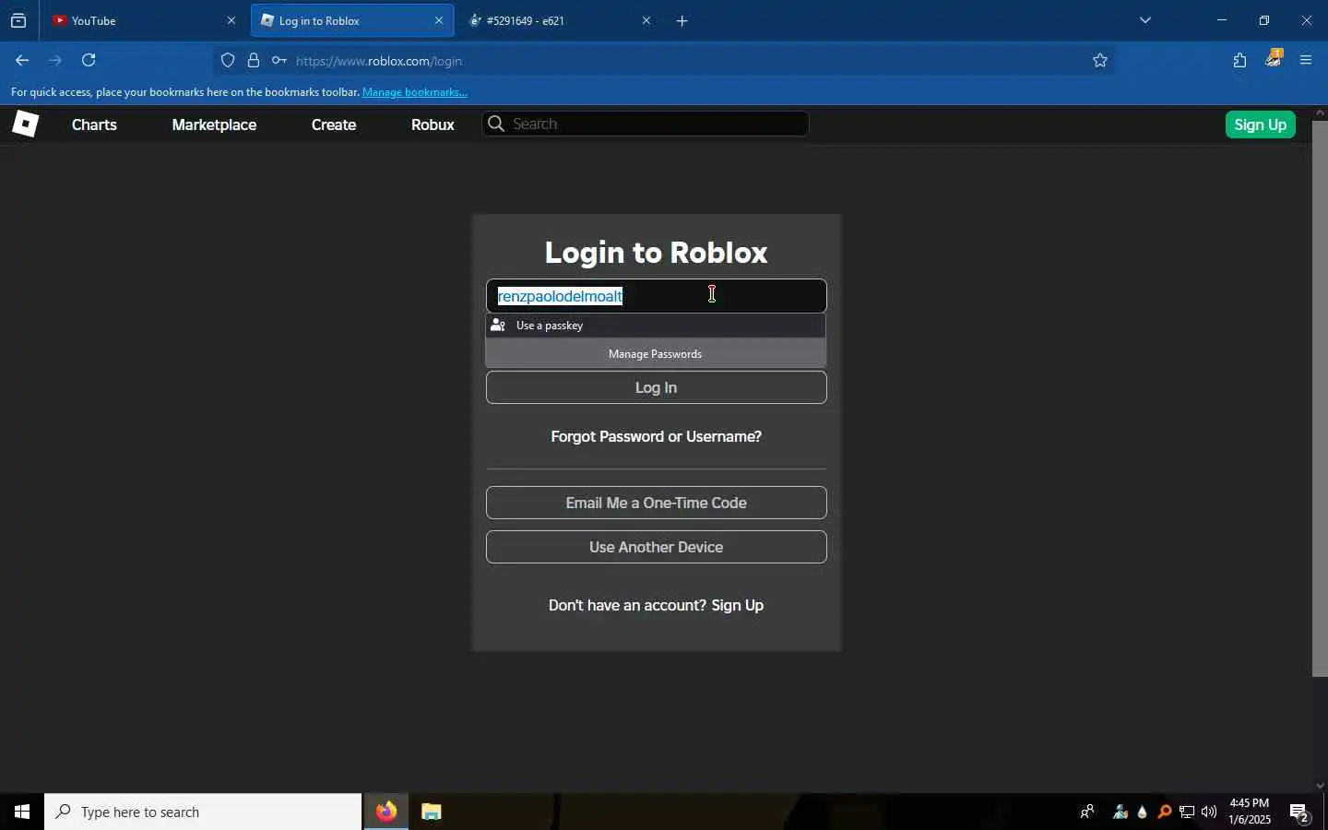
Task: Click the people-shaped system tray icon
Action: pos(1120,812)
